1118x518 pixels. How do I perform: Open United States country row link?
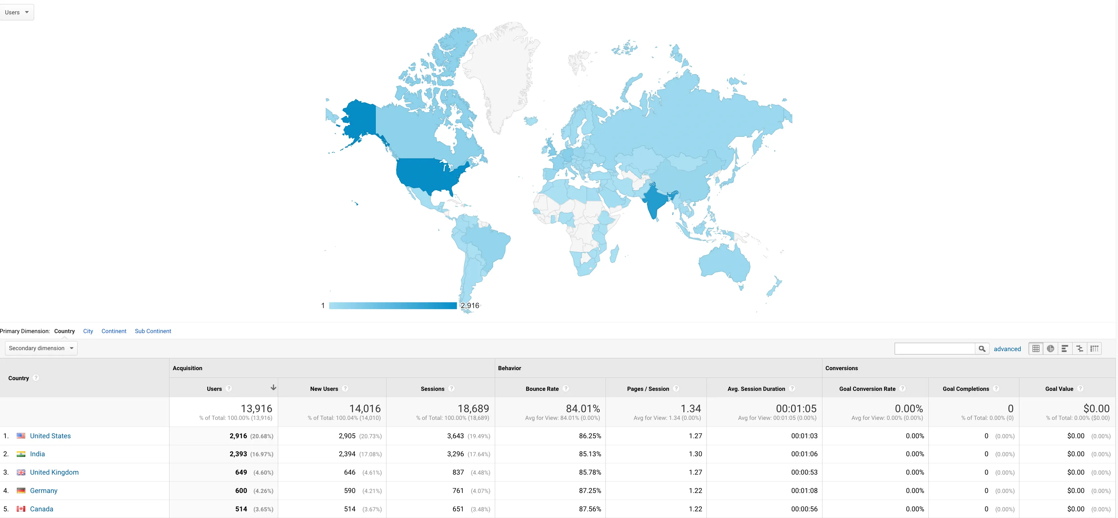[x=50, y=436]
